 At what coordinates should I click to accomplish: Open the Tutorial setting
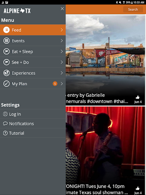[33, 133]
